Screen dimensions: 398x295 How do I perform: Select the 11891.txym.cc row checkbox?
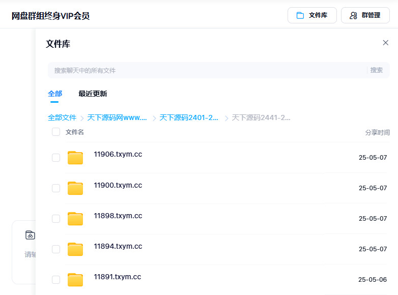coord(56,280)
